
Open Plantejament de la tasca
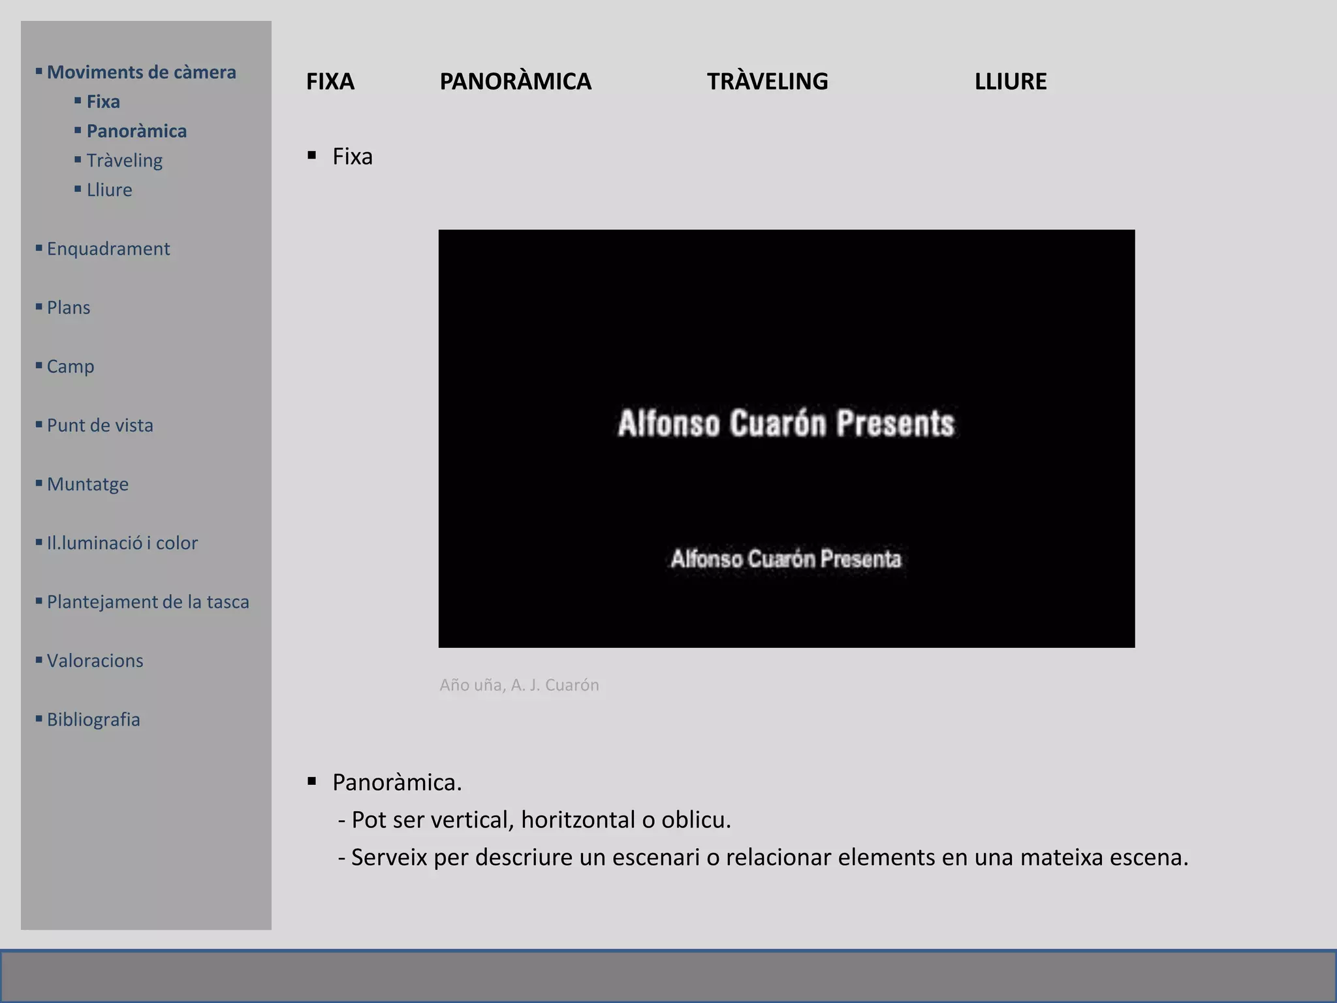[148, 601]
